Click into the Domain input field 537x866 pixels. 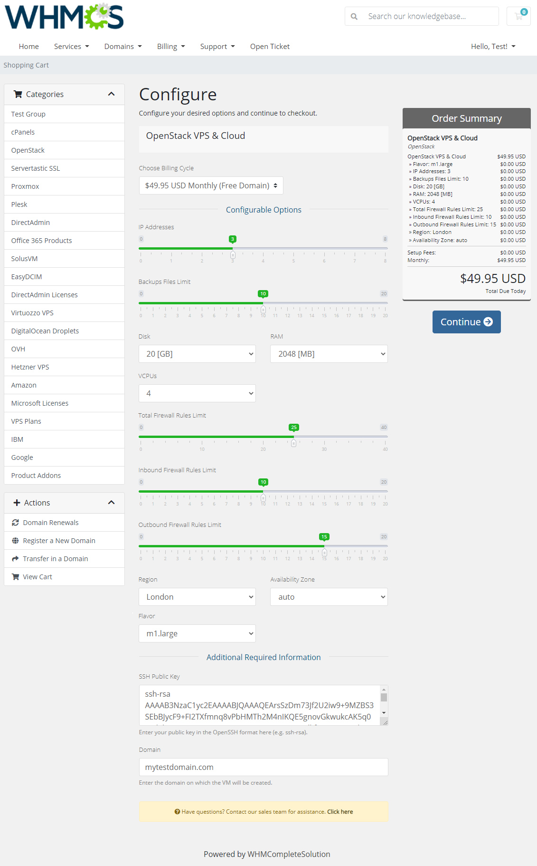[x=264, y=767]
